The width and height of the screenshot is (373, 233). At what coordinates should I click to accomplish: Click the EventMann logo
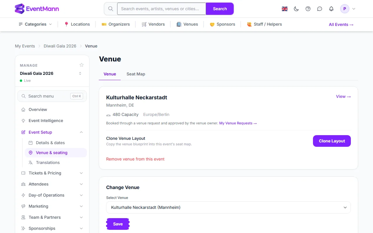click(37, 9)
